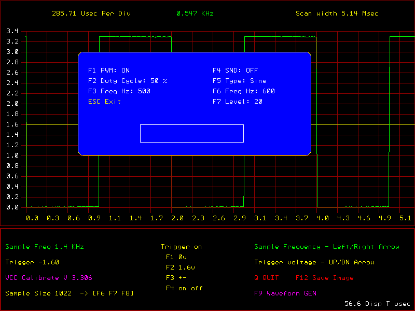The image size is (415, 311).
Task: Click the Sample Size 1022 label
Action: click(37, 293)
